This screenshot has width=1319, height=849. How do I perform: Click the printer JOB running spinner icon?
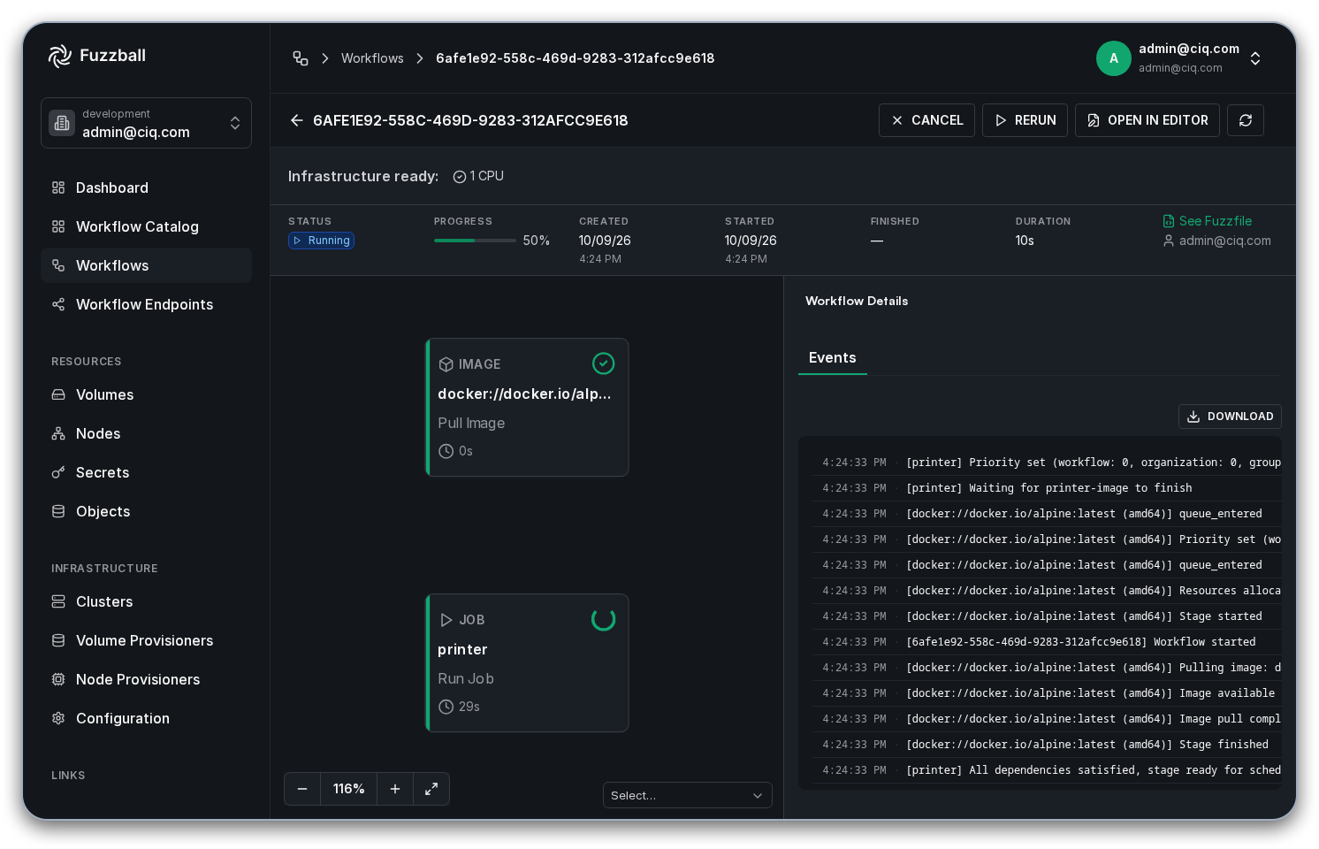tap(603, 619)
